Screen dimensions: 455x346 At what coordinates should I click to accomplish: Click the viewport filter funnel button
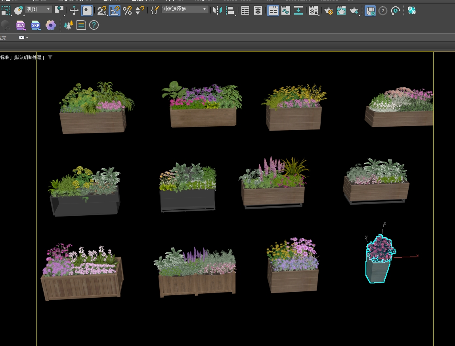[x=50, y=57]
